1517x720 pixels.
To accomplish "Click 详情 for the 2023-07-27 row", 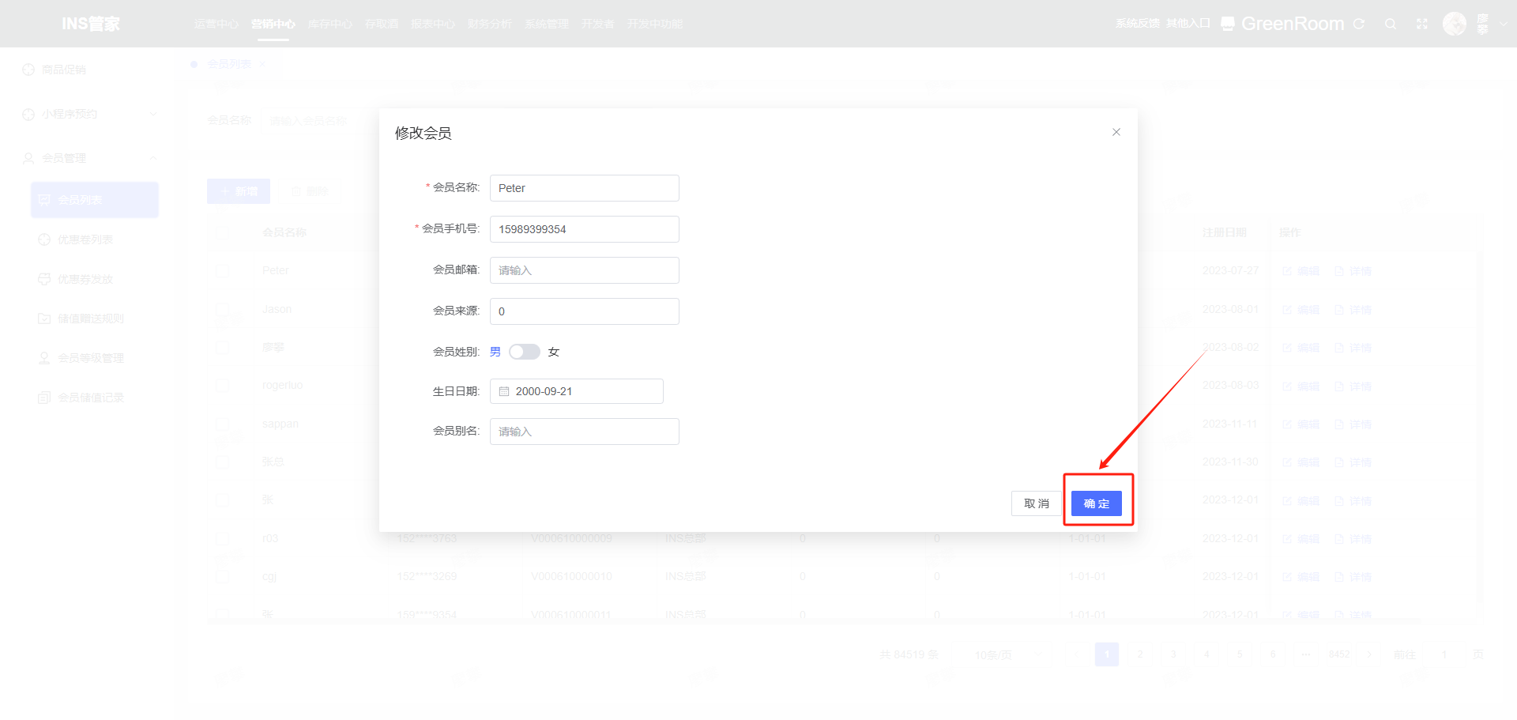I will [x=1353, y=271].
